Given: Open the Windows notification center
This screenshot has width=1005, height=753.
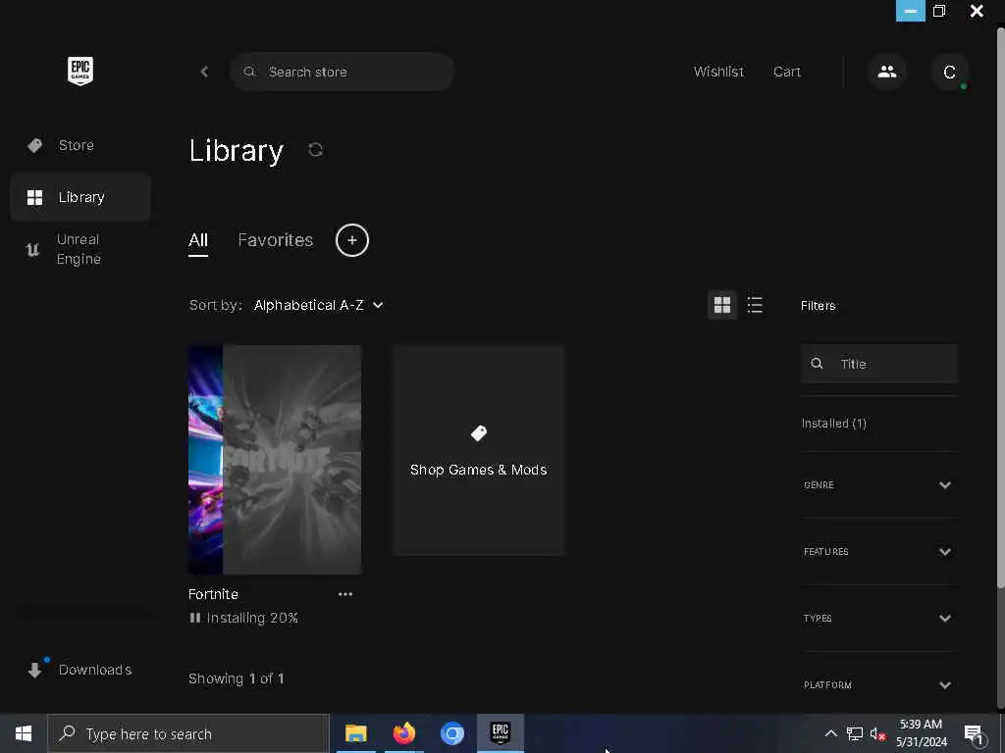Looking at the screenshot, I should pos(975,734).
